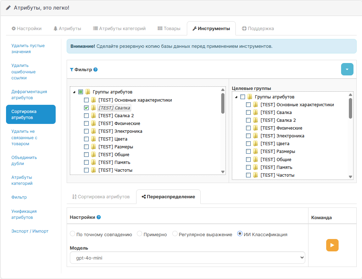Open the blue filter dropdown button
Viewport: 362px width, 279px height.
click(347, 69)
